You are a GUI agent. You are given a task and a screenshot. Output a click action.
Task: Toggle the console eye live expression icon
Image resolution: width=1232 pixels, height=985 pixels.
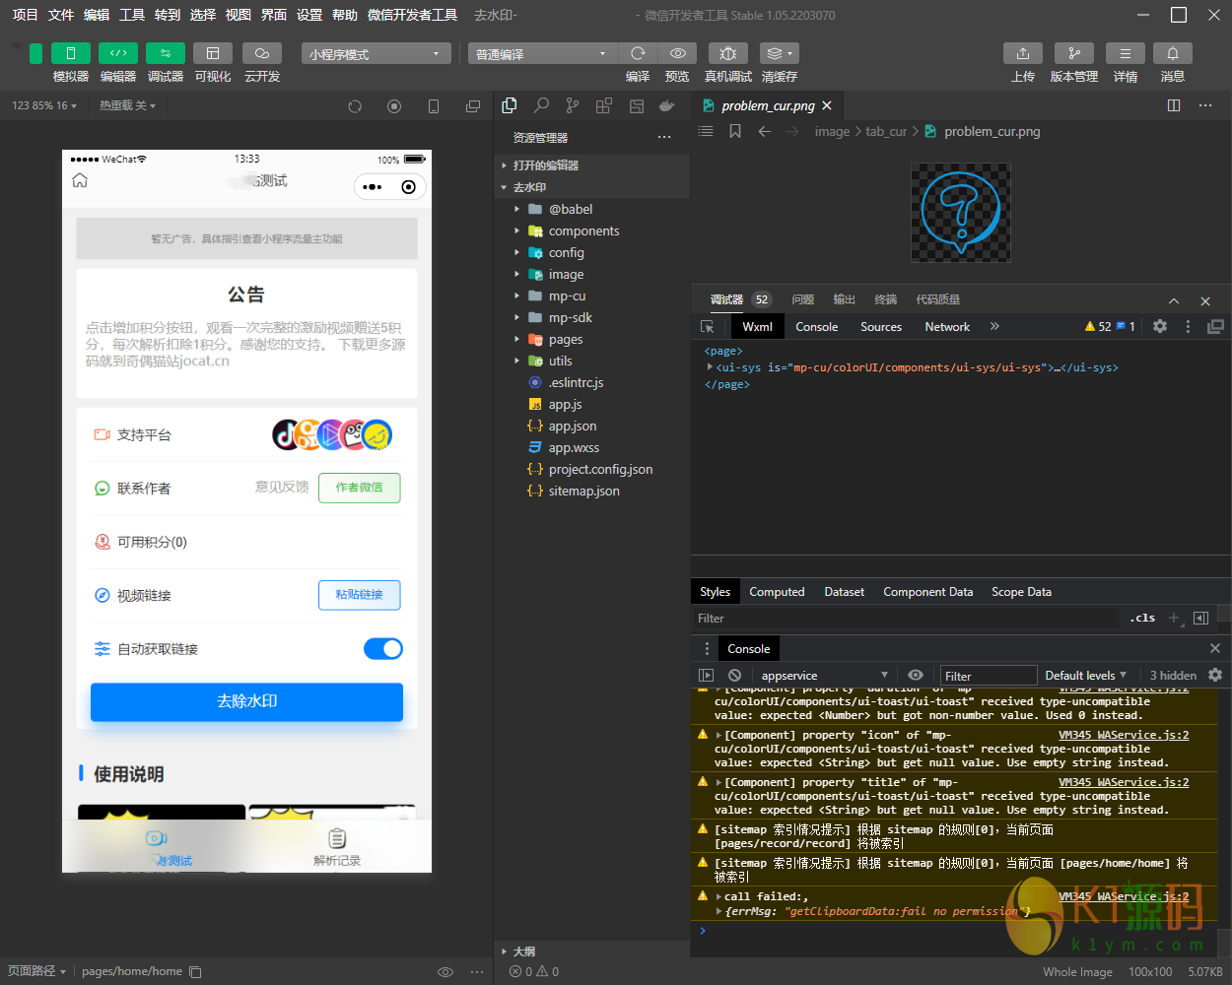point(916,675)
